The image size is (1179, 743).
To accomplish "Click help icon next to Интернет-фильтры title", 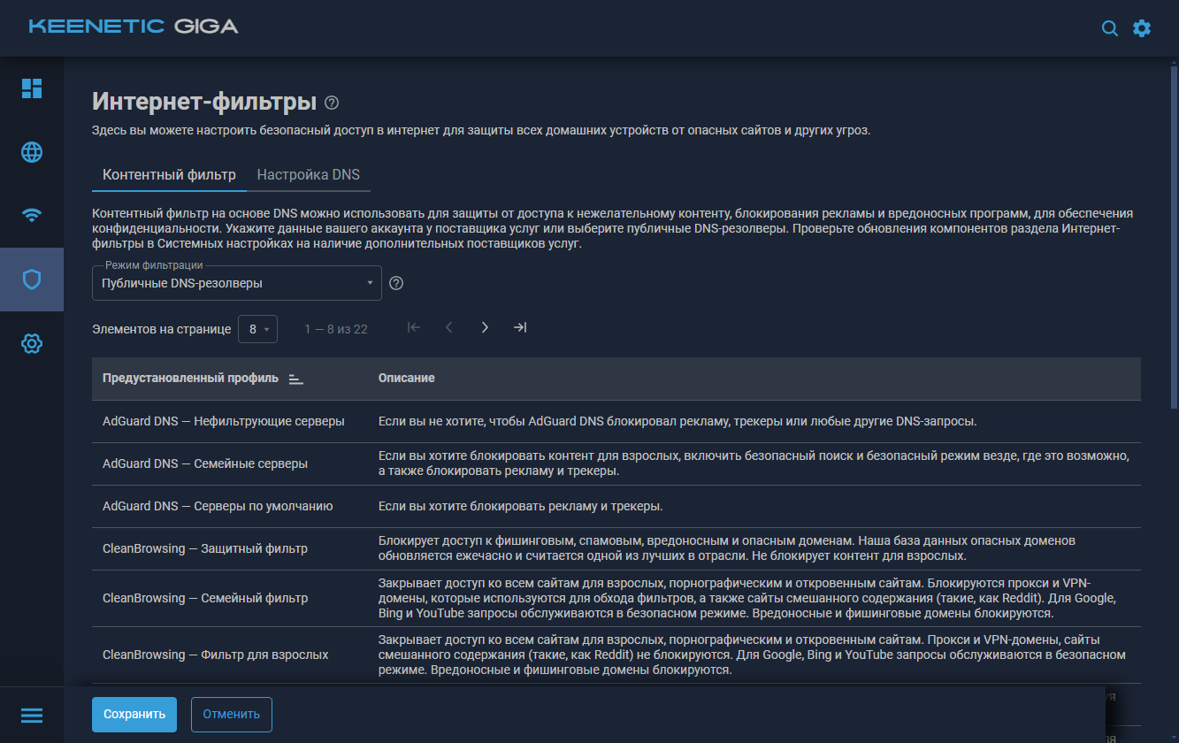I will [332, 103].
